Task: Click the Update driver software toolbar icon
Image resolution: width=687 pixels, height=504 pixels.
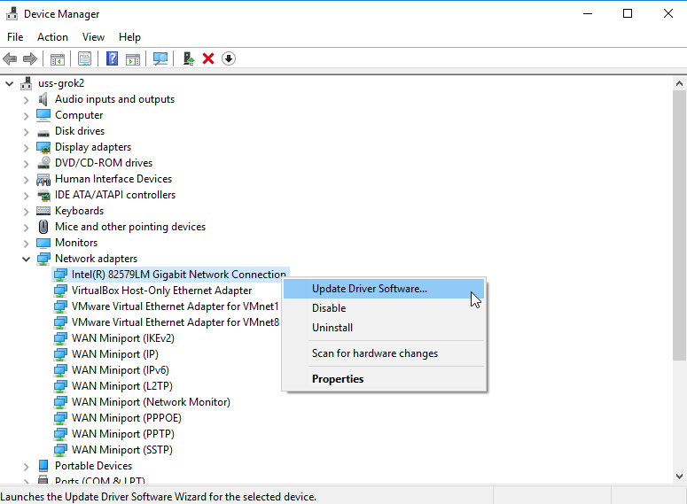Action: point(188,58)
